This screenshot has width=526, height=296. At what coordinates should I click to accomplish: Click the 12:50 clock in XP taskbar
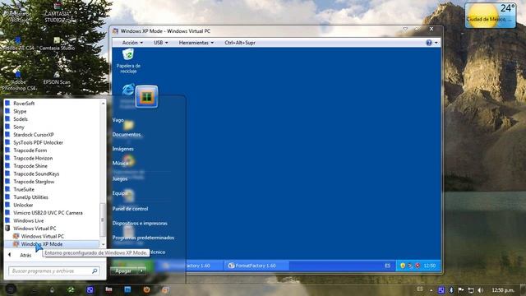point(429,266)
